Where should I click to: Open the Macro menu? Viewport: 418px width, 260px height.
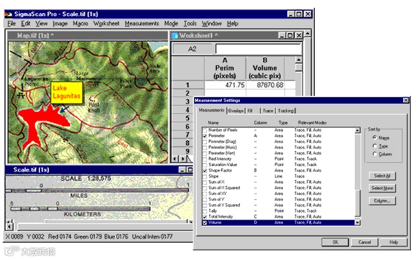pyautogui.click(x=80, y=24)
